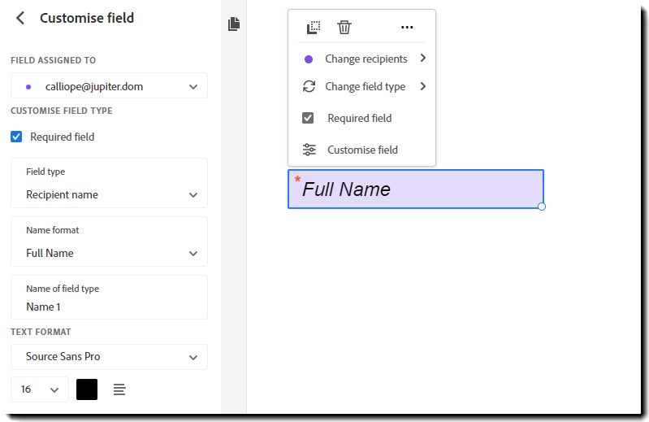The height and width of the screenshot is (422, 649).
Task: Select the Full Name field on document
Action: pos(416,189)
